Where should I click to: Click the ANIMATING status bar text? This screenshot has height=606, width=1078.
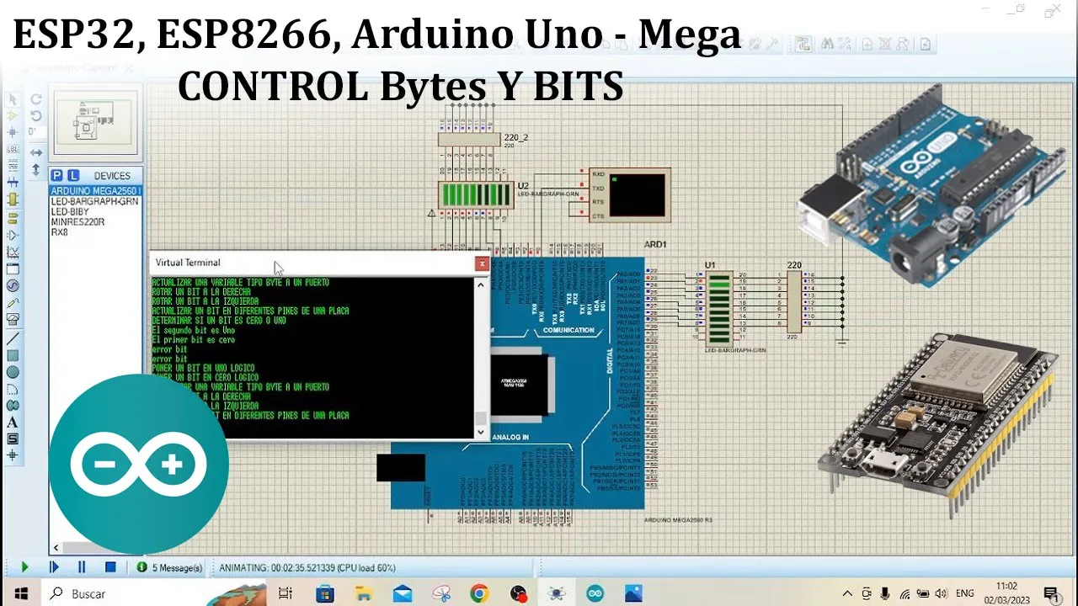coord(307,568)
